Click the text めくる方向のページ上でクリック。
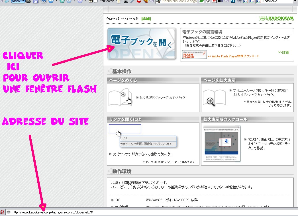This screenshot has height=216, width=298. click(x=163, y=97)
